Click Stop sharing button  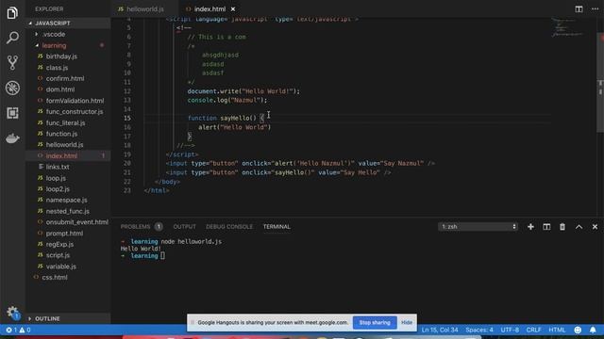pos(375,322)
